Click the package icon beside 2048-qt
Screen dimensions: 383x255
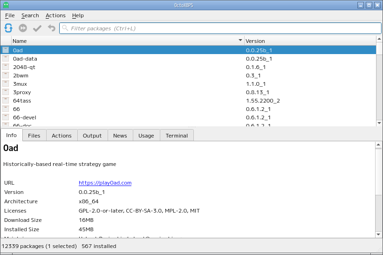click(x=6, y=67)
